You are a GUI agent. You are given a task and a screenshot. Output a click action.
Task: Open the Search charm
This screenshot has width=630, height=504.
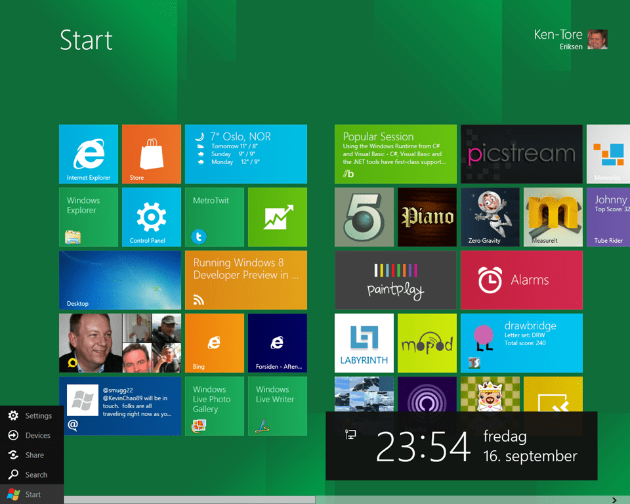pos(31,474)
